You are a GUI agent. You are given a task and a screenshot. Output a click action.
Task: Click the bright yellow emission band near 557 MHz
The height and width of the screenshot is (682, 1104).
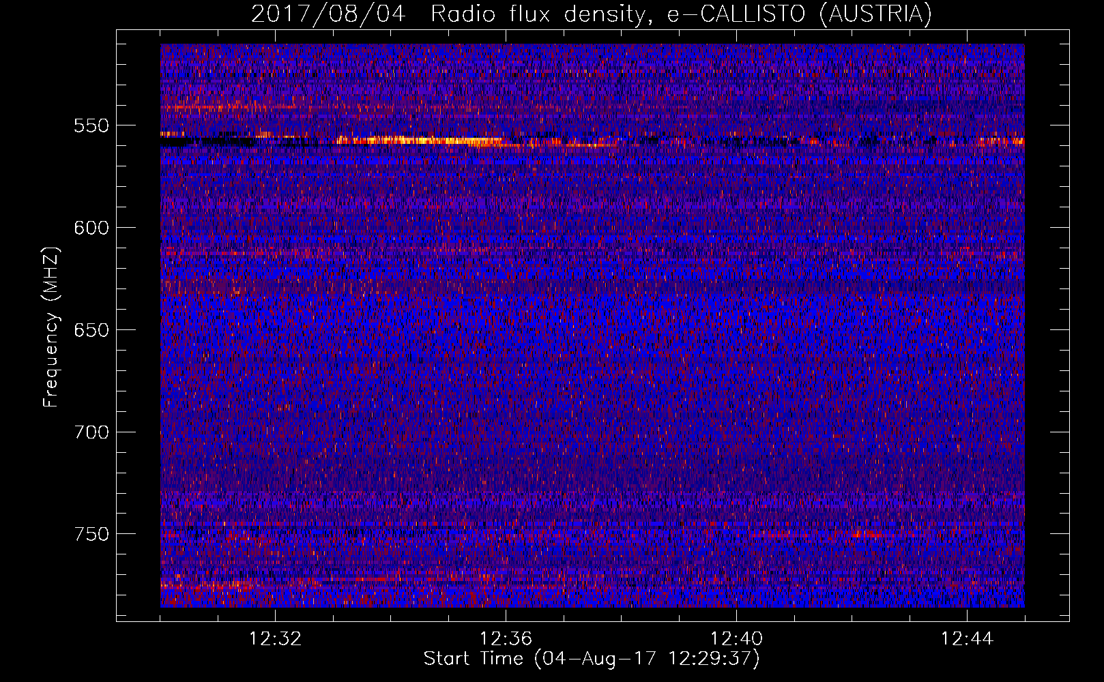[420, 140]
